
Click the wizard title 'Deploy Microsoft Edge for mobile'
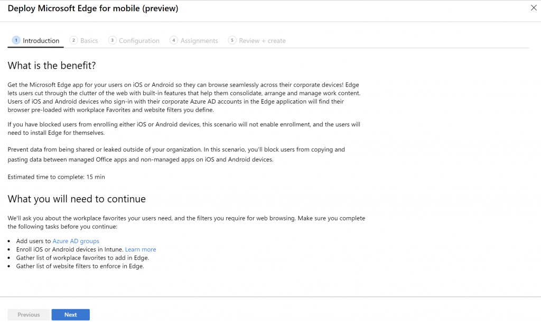click(92, 8)
